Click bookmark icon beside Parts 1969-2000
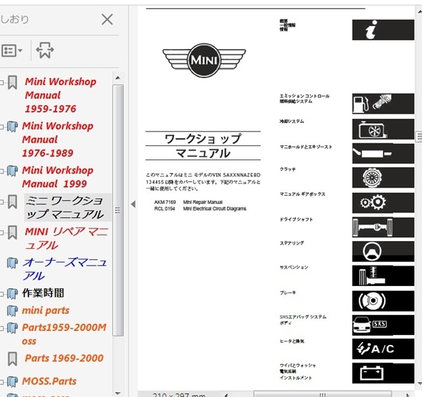 (x=13, y=359)
